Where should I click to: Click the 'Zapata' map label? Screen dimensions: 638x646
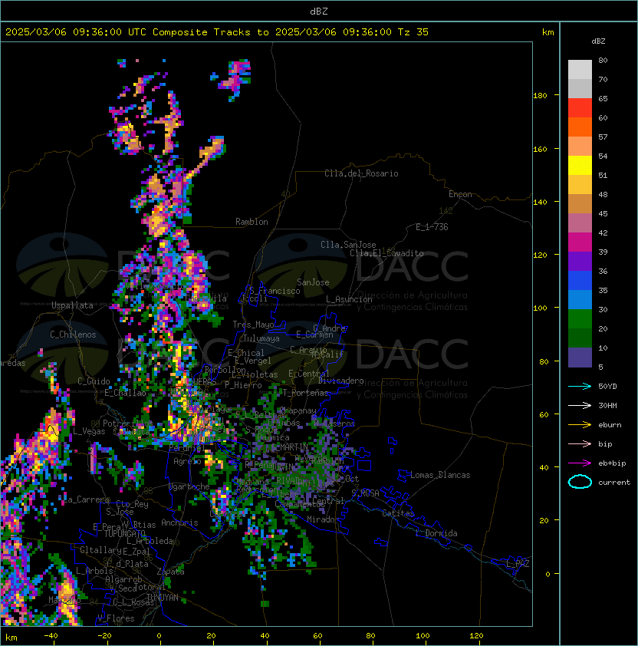(170, 572)
